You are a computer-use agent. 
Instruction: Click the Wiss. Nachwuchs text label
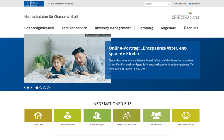[x=127, y=125]
